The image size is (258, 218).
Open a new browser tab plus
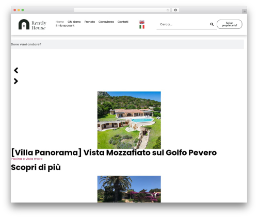[x=245, y=11]
